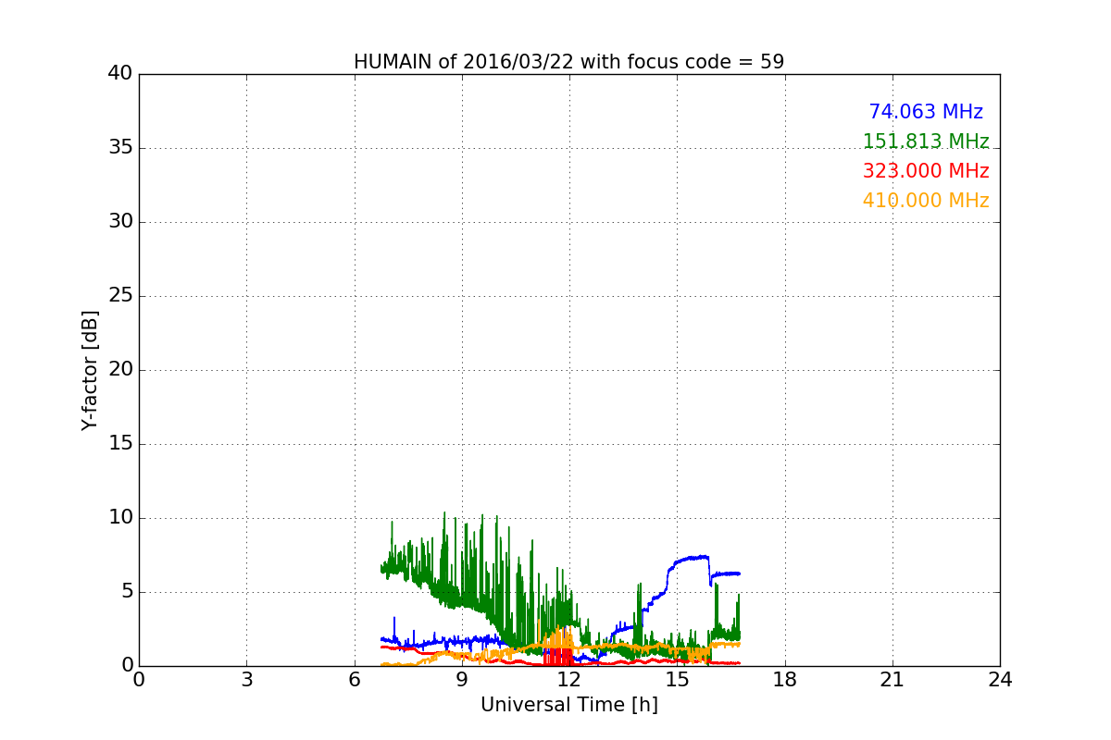The height and width of the screenshot is (740, 1111).
Task: Click the y-axis tick label '5'
Action: [127, 592]
